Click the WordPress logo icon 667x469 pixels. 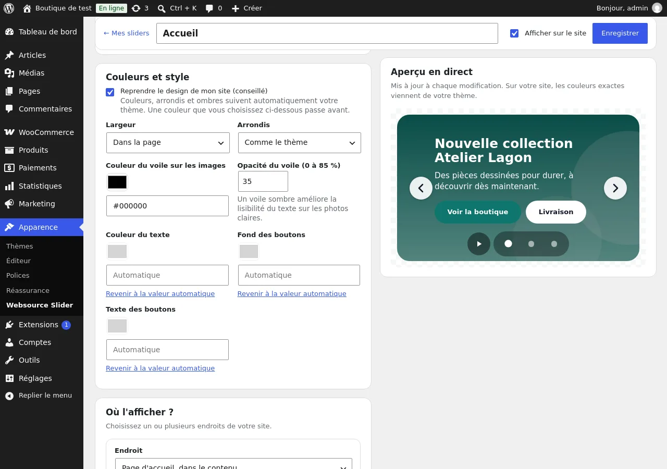(9, 8)
